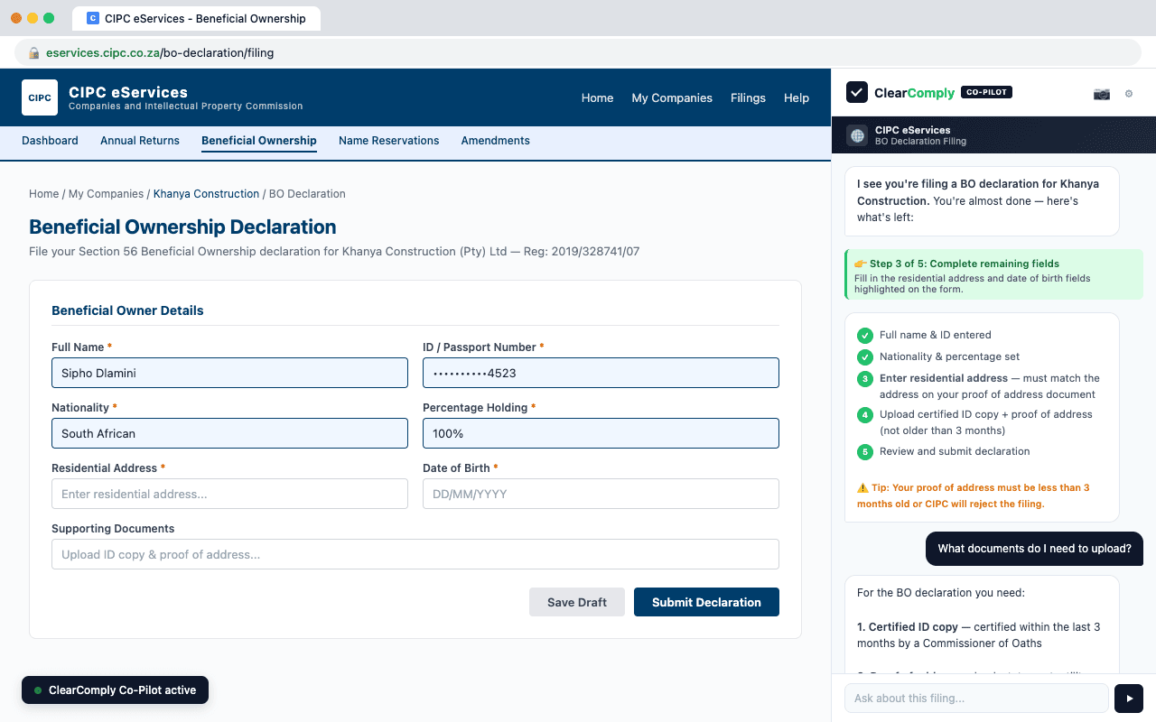This screenshot has width=1156, height=722.
Task: Click the CIPC eServices header title text
Action: pyautogui.click(x=128, y=92)
